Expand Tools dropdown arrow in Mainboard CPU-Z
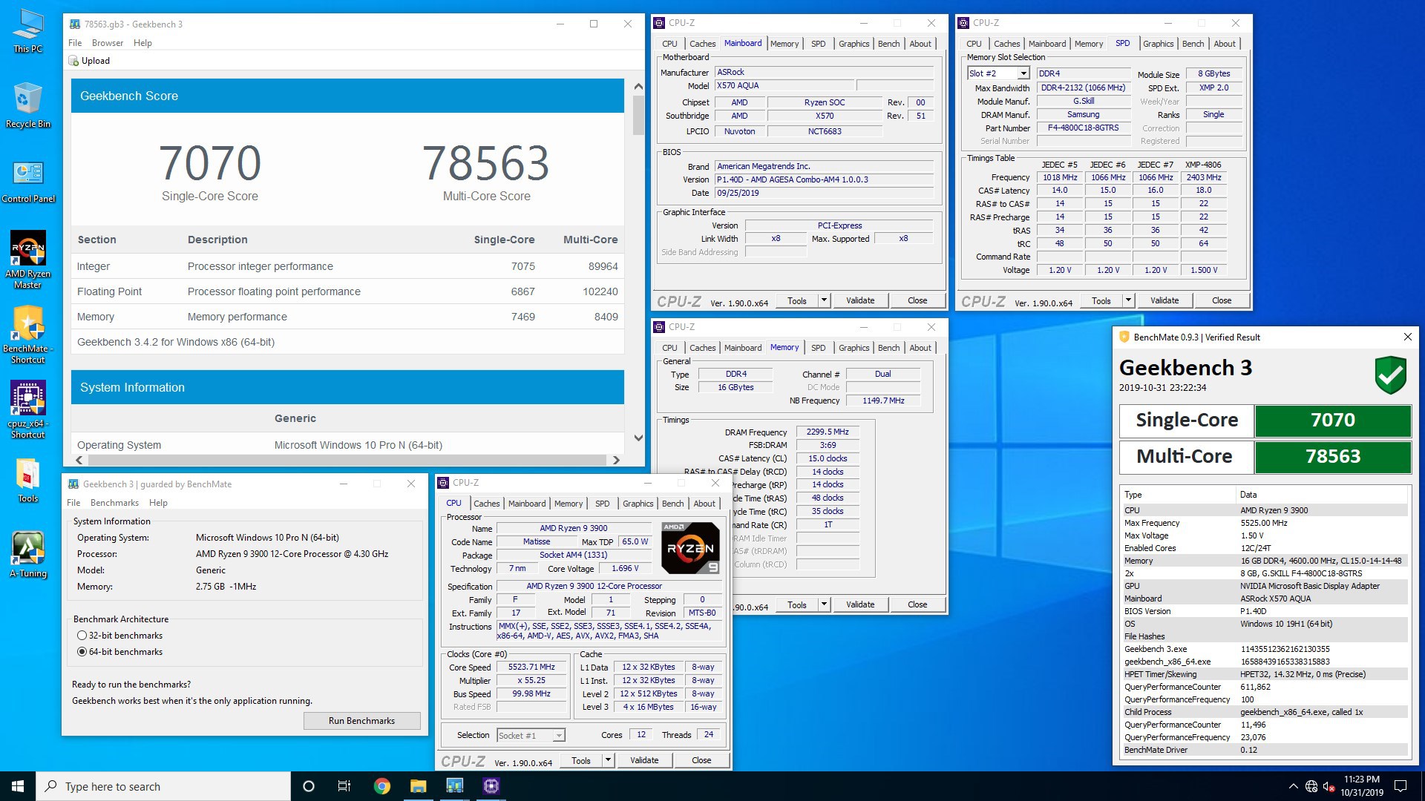The image size is (1425, 801). point(824,300)
